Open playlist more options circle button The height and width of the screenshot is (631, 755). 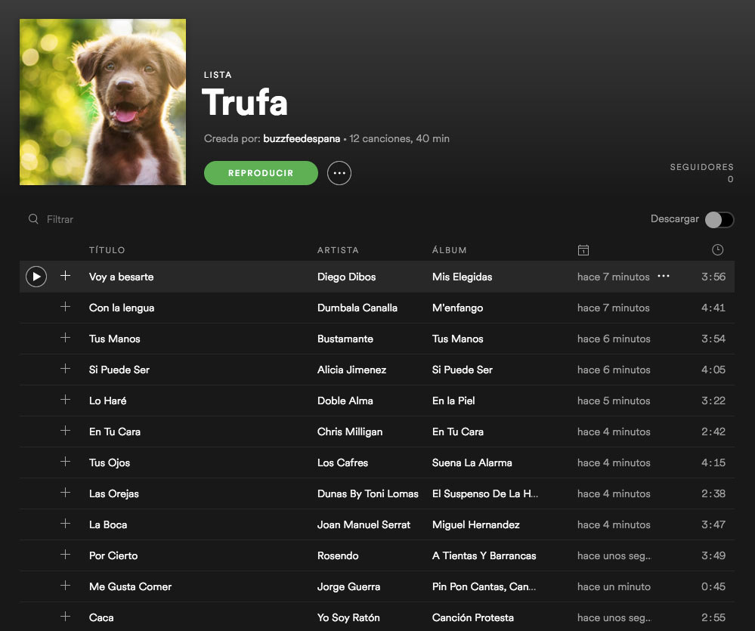point(339,173)
